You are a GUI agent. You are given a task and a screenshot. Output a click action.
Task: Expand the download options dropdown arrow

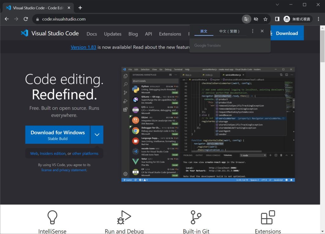coord(97,135)
